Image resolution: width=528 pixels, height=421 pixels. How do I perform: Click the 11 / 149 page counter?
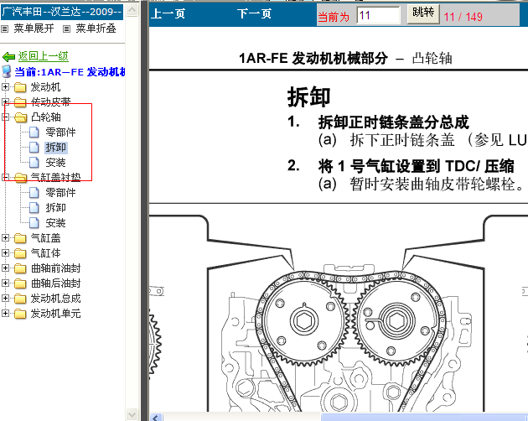463,17
